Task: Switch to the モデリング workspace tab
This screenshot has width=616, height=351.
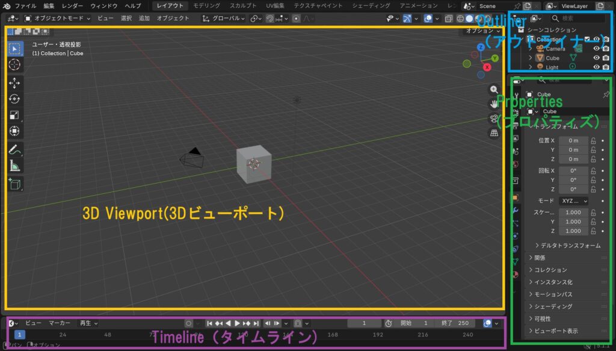Action: (x=206, y=5)
